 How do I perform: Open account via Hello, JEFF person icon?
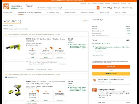(111, 8)
